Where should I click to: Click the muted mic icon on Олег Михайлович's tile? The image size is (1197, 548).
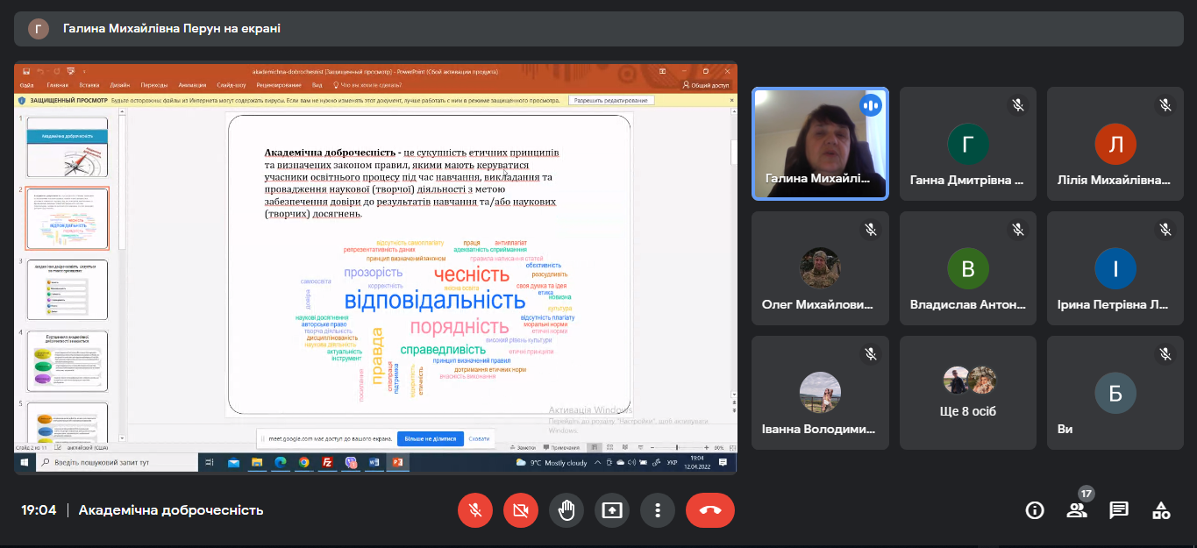871,230
